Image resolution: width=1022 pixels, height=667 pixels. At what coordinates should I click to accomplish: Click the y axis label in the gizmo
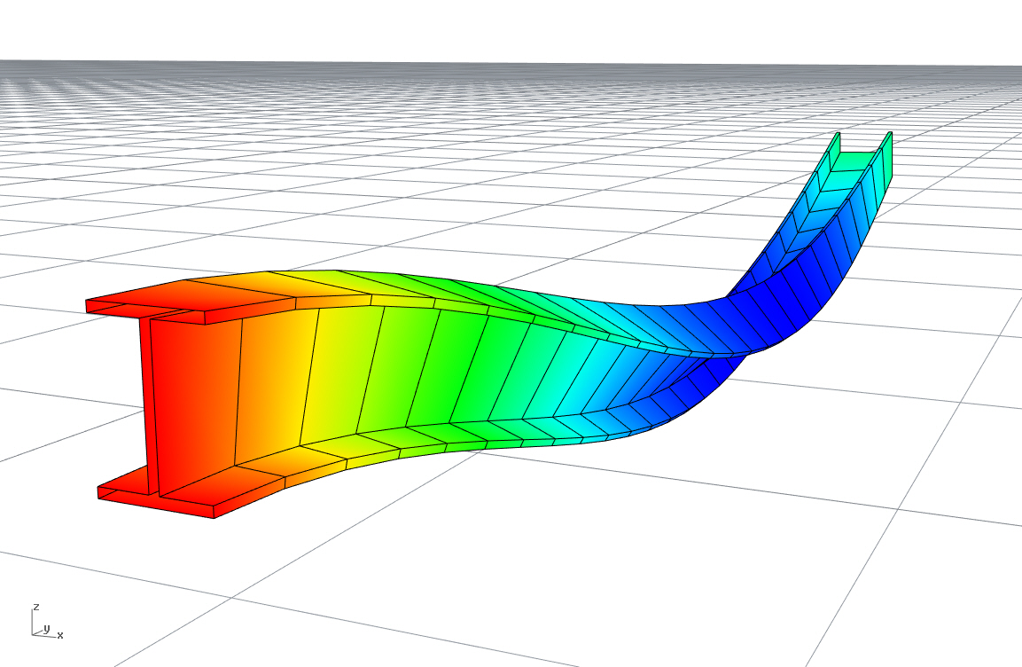point(46,628)
